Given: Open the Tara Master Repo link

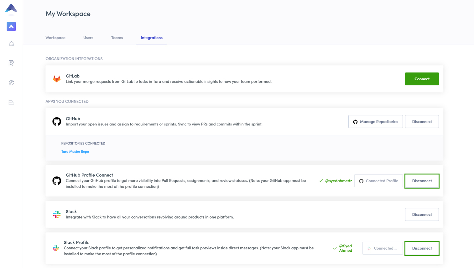Looking at the screenshot, I should coord(75,152).
